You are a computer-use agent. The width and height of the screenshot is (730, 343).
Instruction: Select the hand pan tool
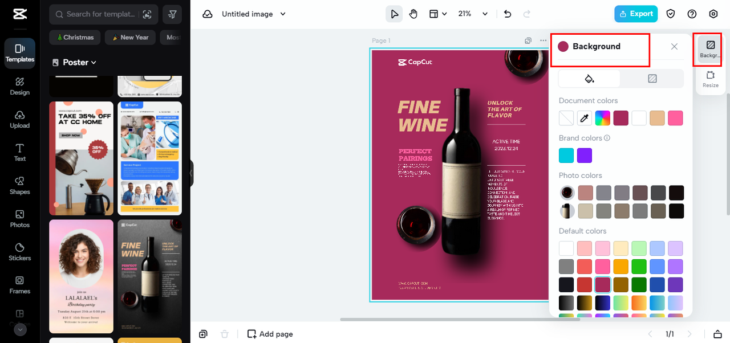coord(413,14)
